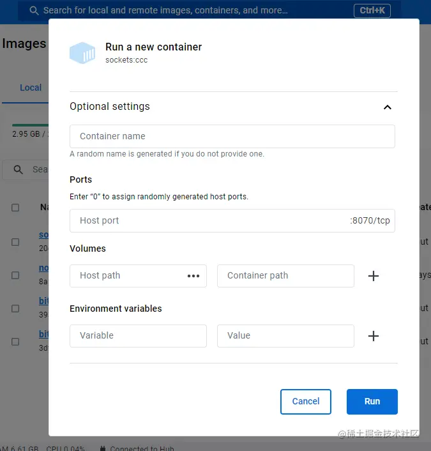Screen dimensions: 431x451
Task: Click the Run button
Action: click(x=372, y=402)
